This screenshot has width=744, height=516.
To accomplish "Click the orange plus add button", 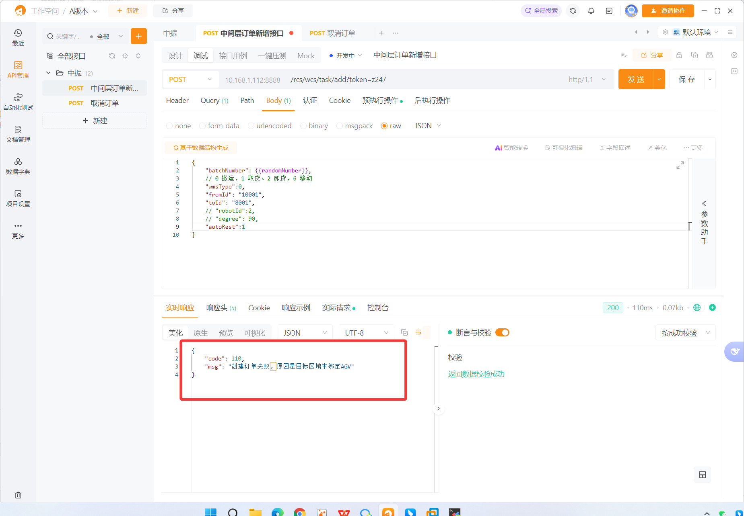I will click(138, 36).
